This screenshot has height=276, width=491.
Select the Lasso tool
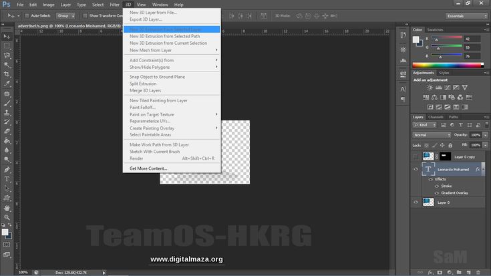(x=7, y=55)
